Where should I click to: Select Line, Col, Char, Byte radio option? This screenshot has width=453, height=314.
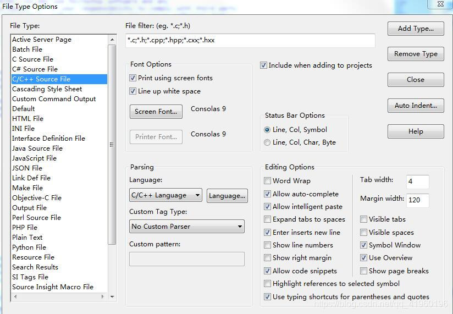pos(268,142)
